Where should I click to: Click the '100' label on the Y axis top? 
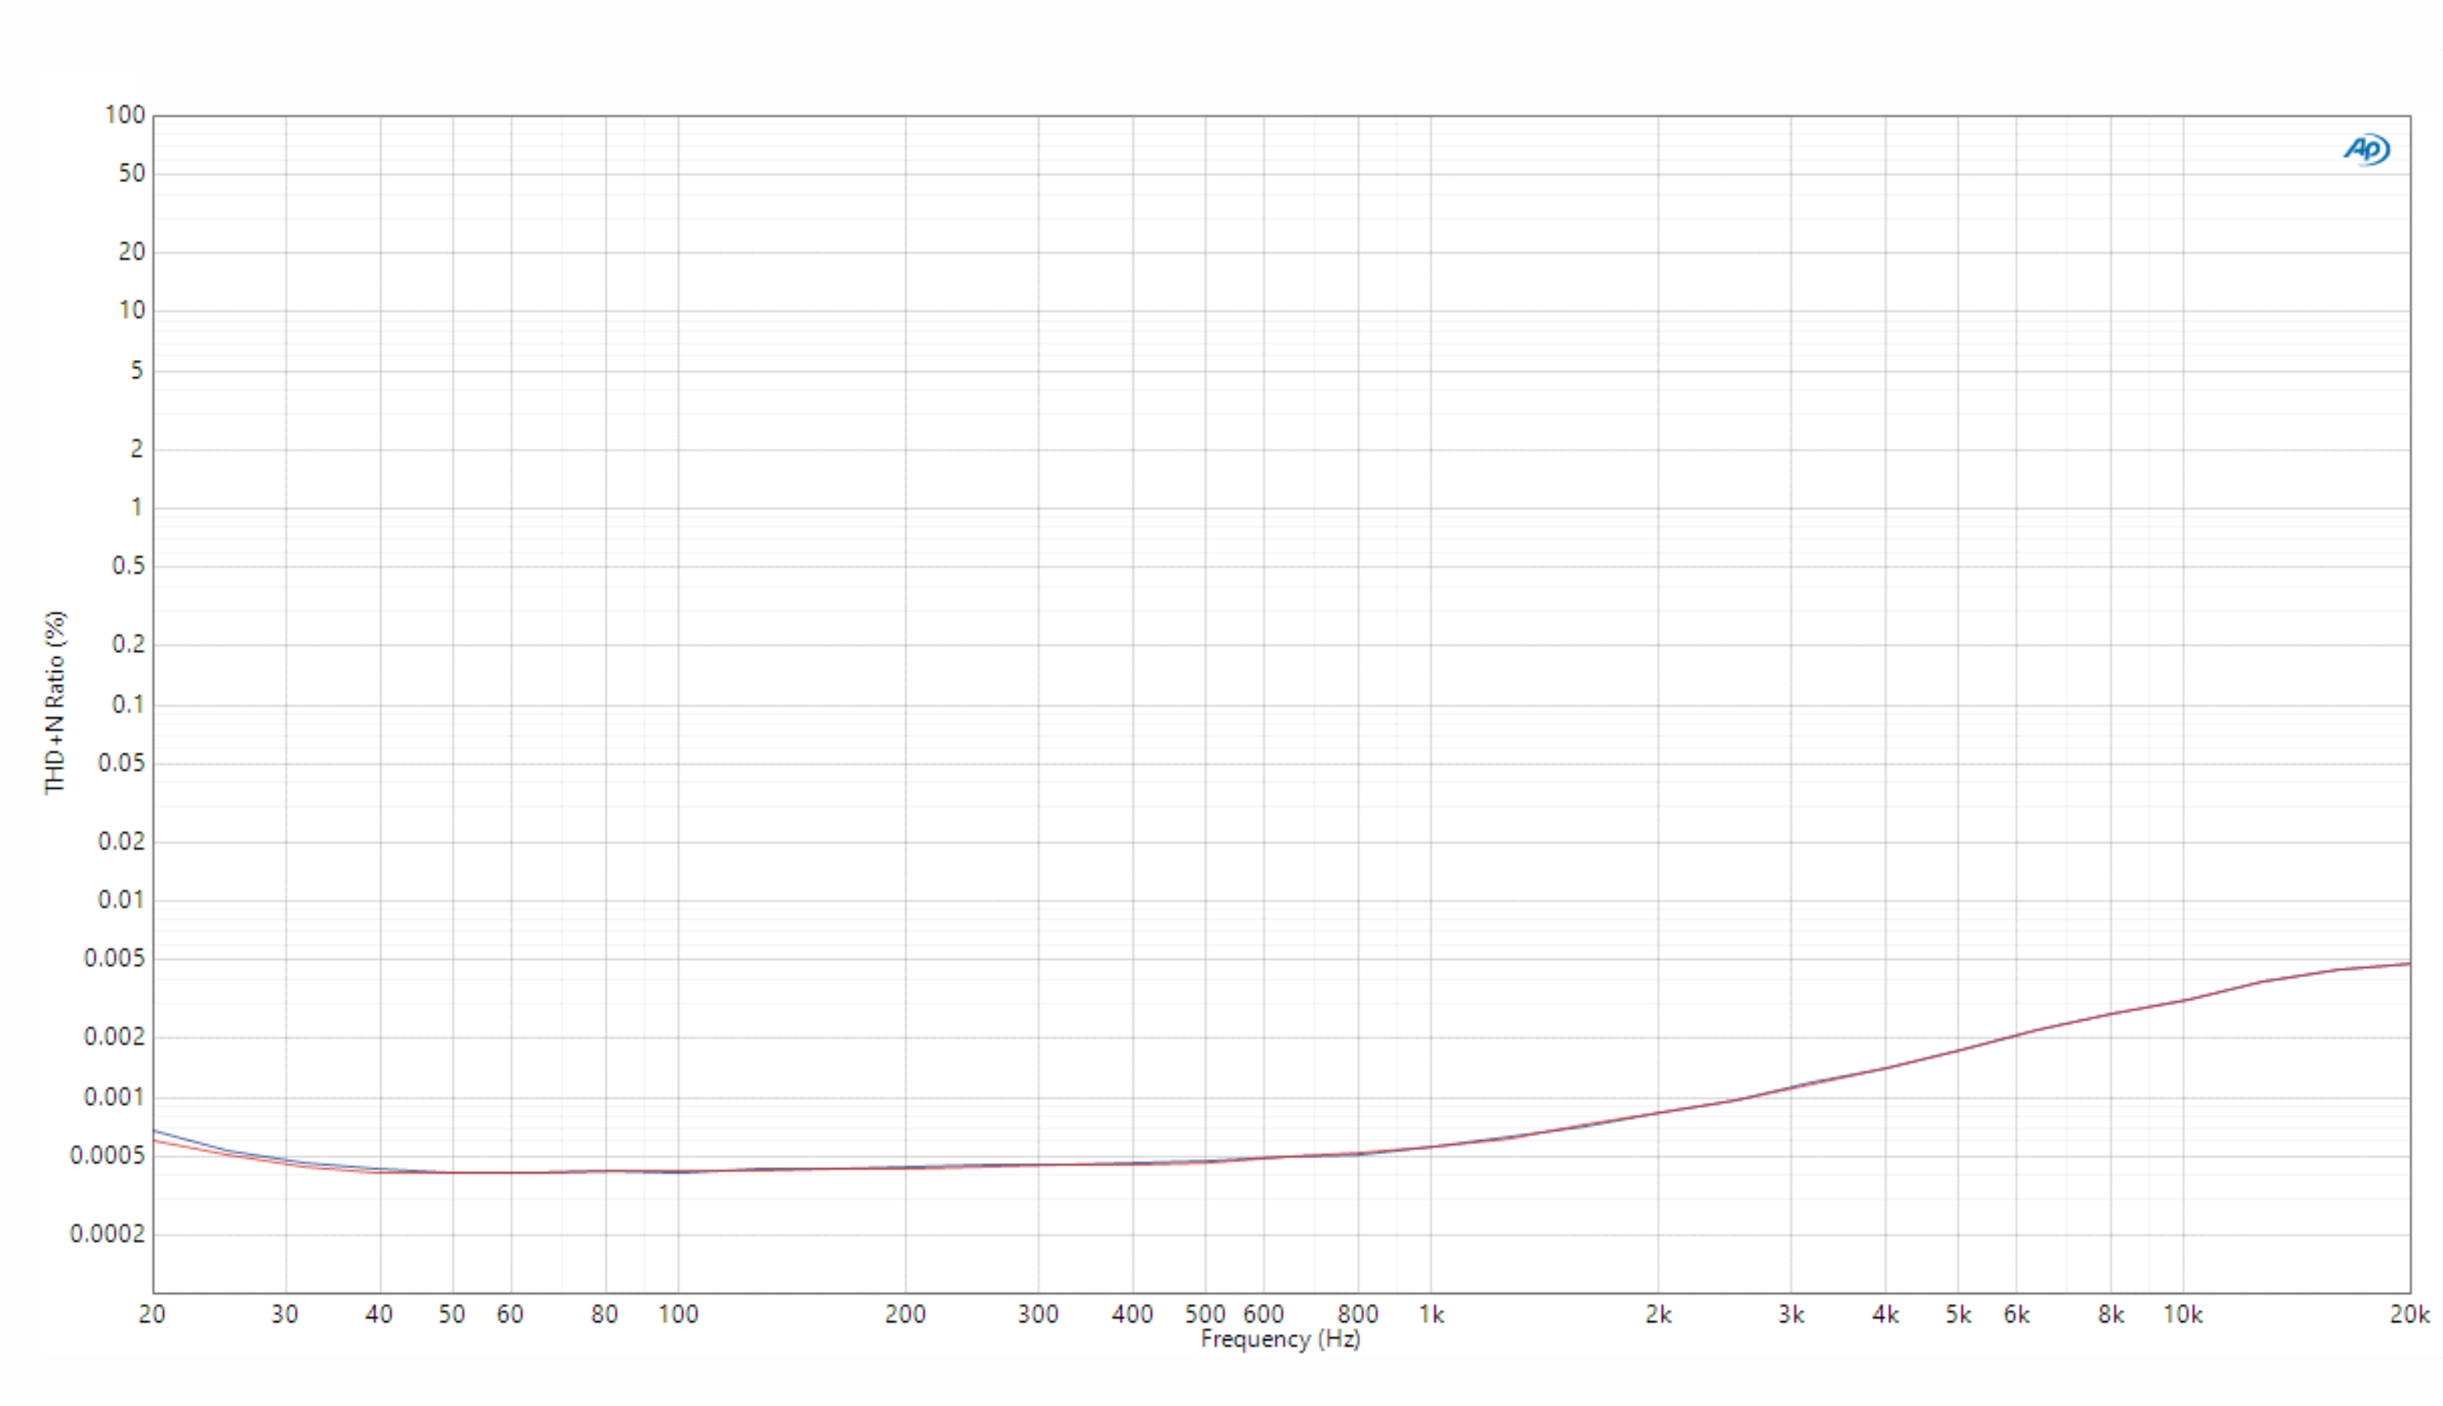pyautogui.click(x=125, y=115)
